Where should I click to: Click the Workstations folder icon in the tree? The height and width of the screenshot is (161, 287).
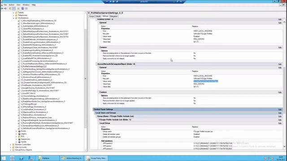(x=16, y=18)
